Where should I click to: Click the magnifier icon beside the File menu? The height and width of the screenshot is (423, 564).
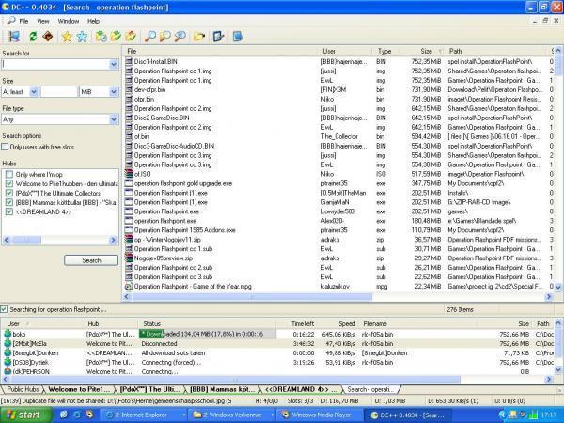coord(10,21)
